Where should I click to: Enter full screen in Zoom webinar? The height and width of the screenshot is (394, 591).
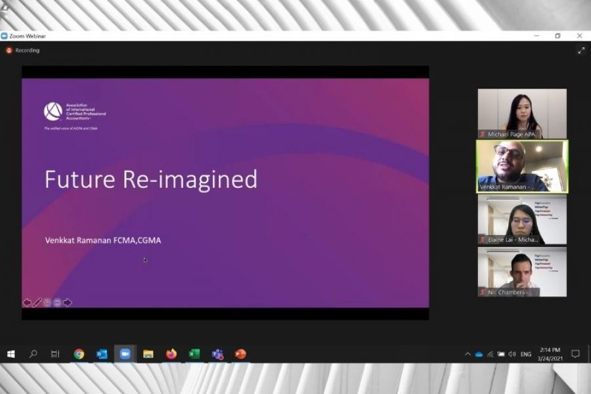(x=581, y=51)
